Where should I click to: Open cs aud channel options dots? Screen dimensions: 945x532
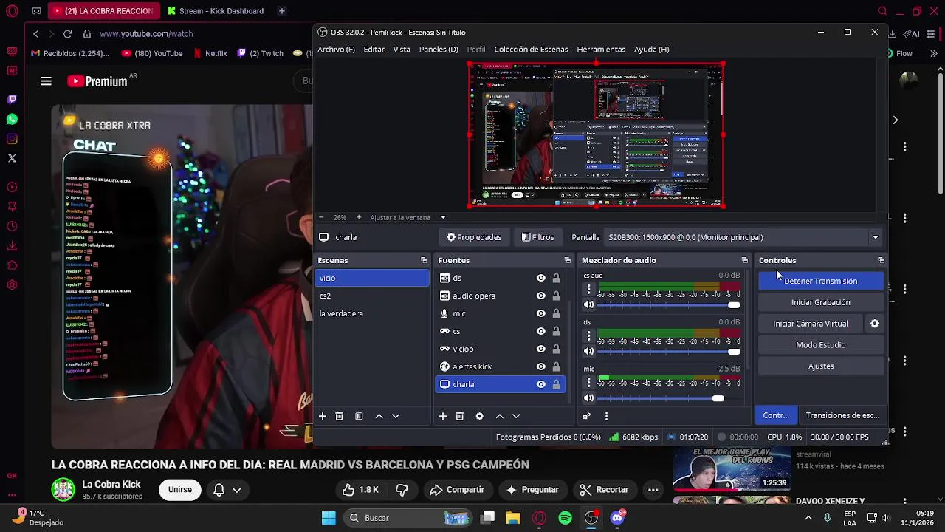click(x=588, y=290)
